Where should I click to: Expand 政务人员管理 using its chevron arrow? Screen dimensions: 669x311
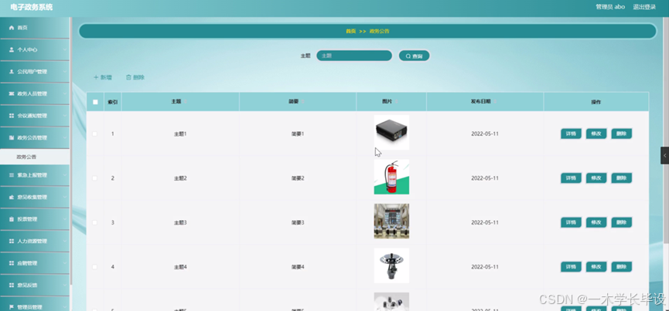pyautogui.click(x=64, y=93)
